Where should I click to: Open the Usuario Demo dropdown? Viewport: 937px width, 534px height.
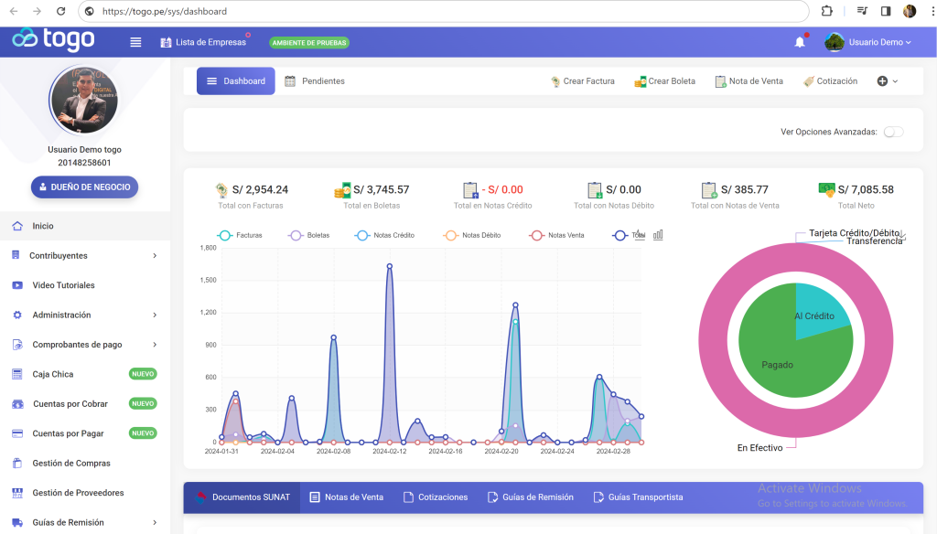coord(869,42)
